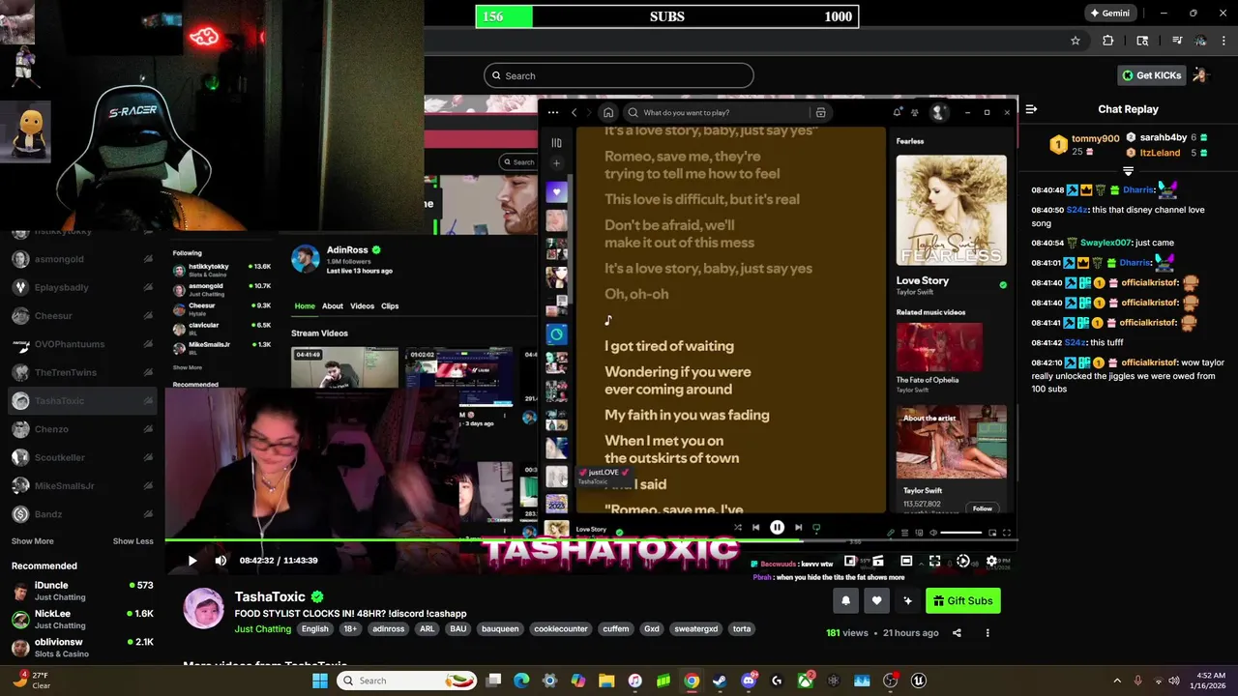
Task: Select Chenzo in following list
Action: [82, 429]
